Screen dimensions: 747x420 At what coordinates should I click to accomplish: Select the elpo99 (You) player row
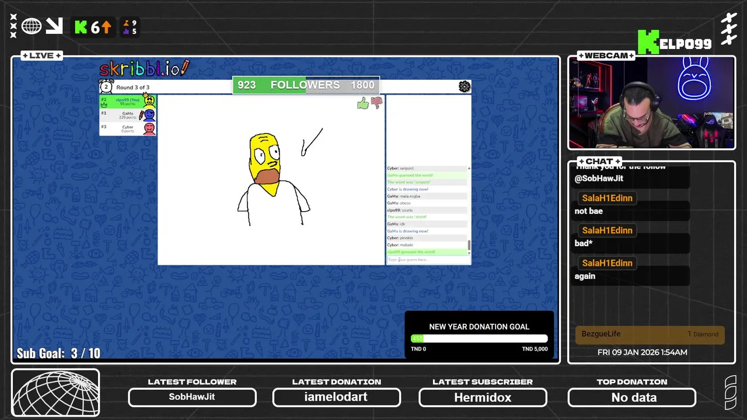point(127,101)
